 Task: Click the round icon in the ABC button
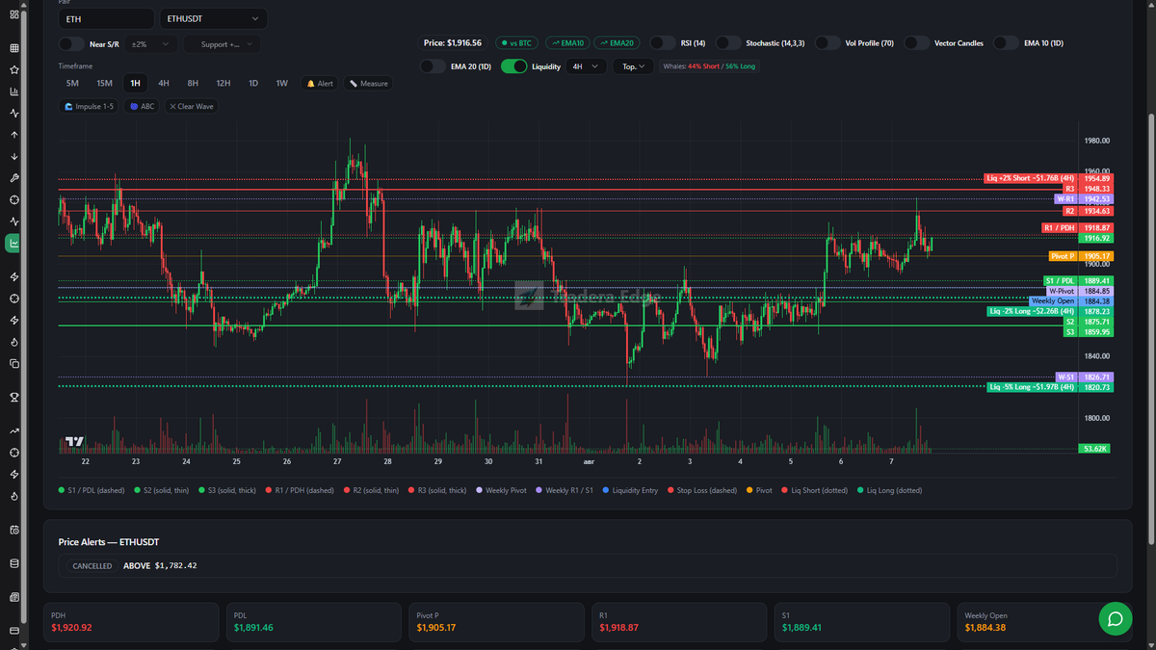tap(134, 107)
